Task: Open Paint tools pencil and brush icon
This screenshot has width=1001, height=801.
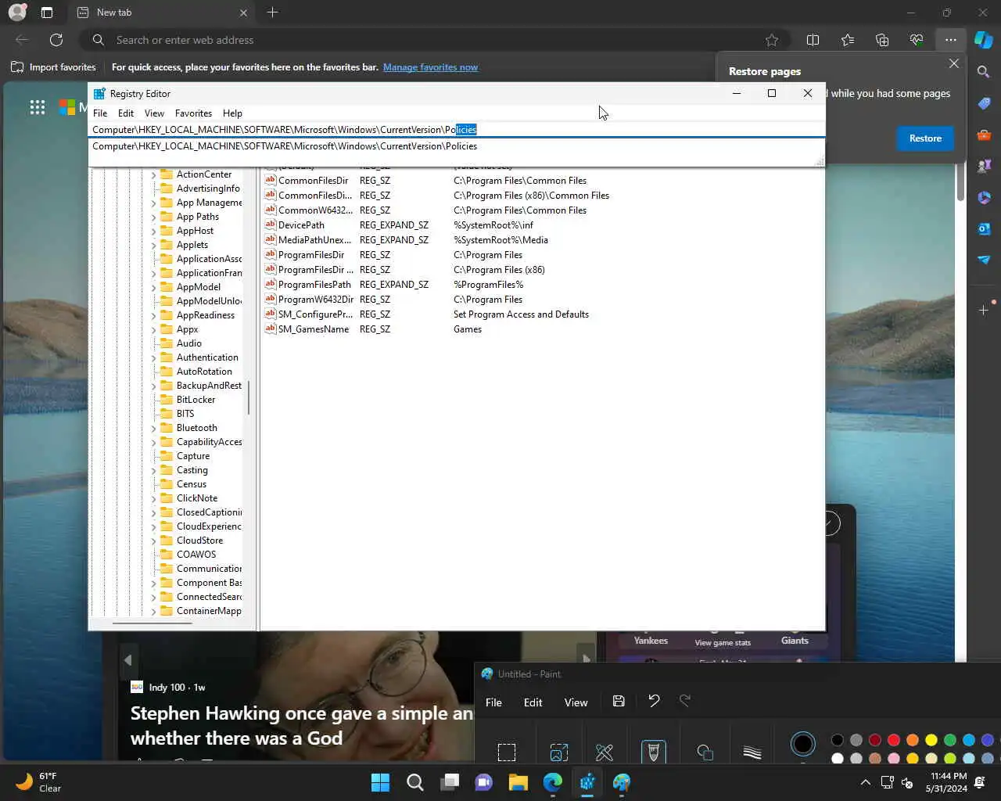Action: 605,753
